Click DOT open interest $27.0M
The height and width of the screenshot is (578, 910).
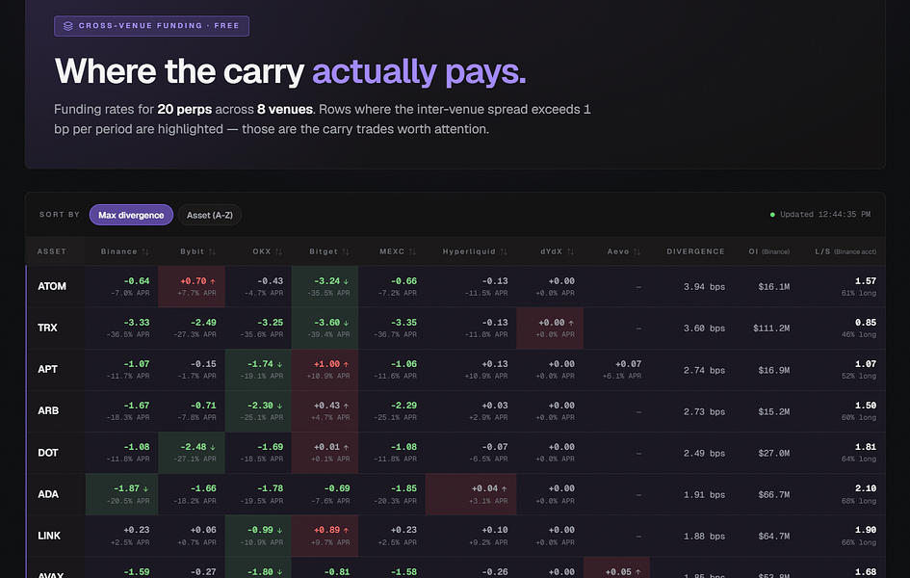[773, 453]
